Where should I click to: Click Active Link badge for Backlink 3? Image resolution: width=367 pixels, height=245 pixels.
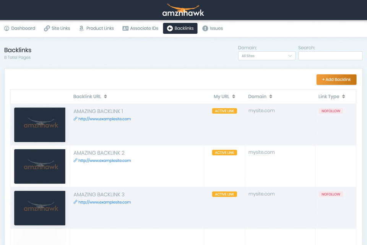[x=224, y=194]
